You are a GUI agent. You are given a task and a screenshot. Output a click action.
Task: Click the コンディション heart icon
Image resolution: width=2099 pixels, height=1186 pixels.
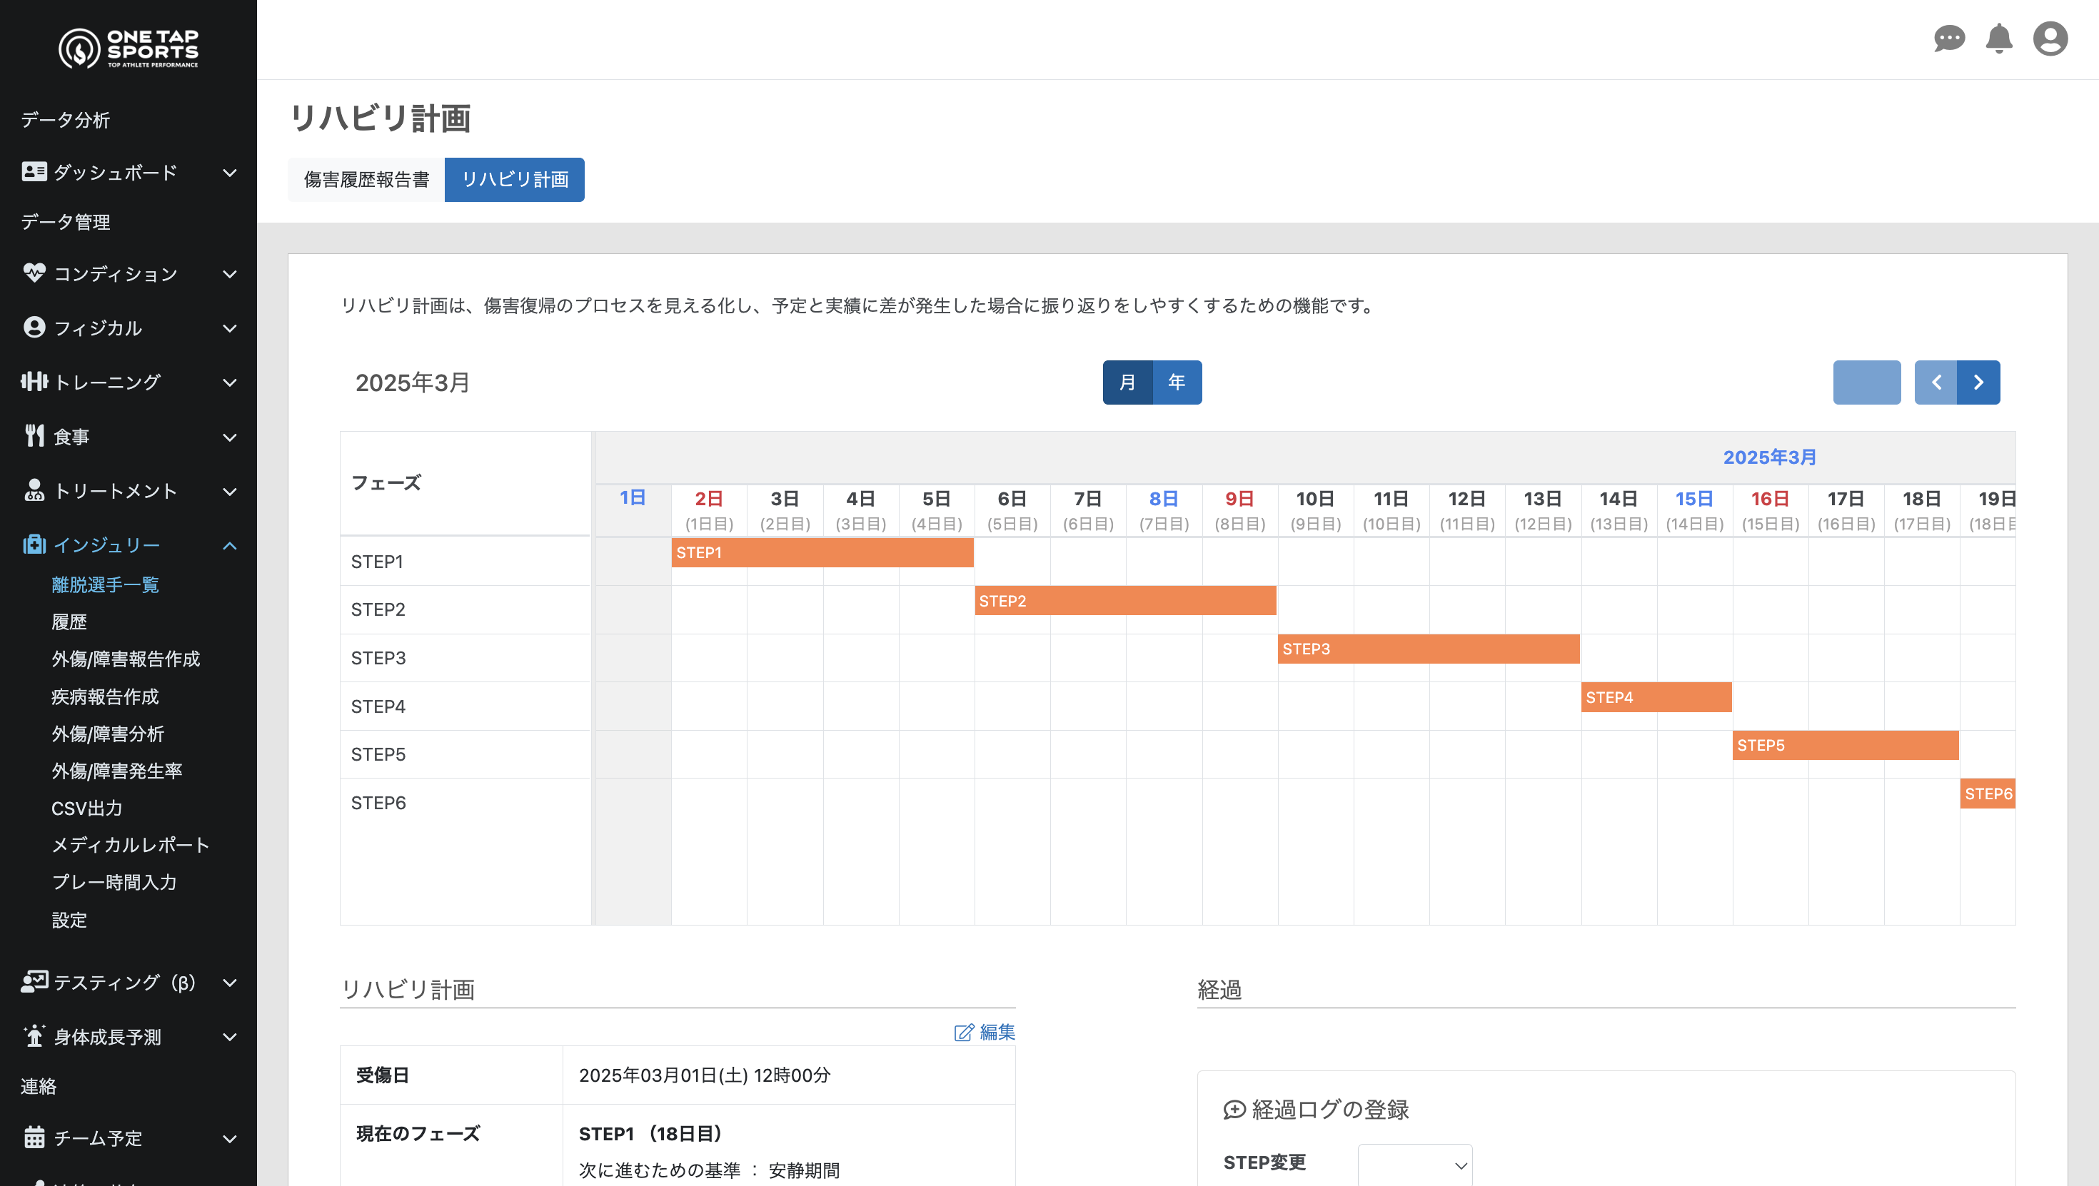34,273
